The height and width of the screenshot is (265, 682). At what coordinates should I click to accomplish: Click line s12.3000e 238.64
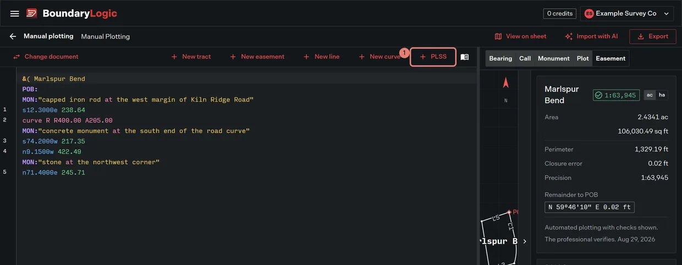point(54,110)
